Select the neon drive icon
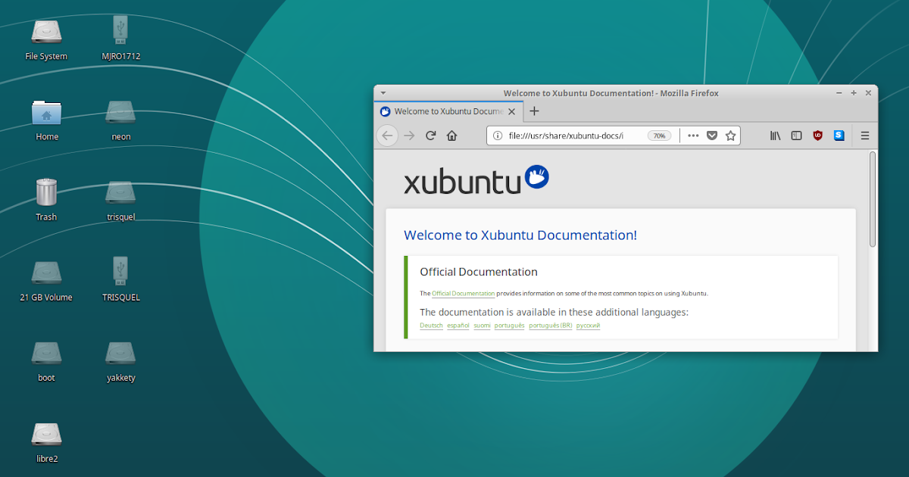 click(x=120, y=113)
